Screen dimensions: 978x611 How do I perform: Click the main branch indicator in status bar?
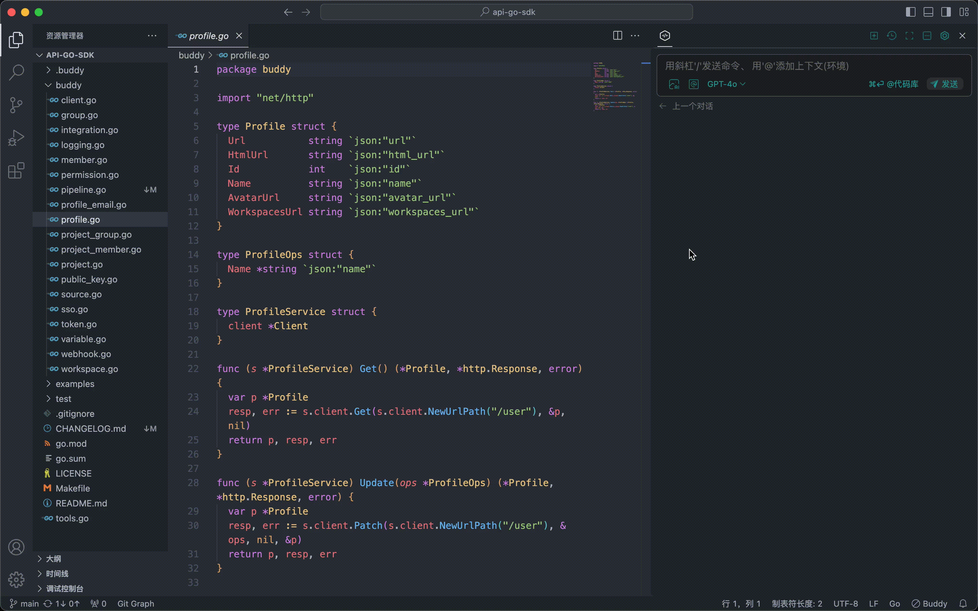pos(24,603)
